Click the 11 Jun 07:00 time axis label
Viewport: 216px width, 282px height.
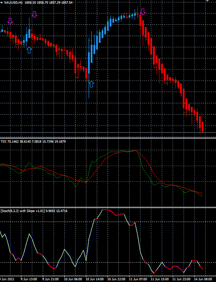[x=137, y=279]
